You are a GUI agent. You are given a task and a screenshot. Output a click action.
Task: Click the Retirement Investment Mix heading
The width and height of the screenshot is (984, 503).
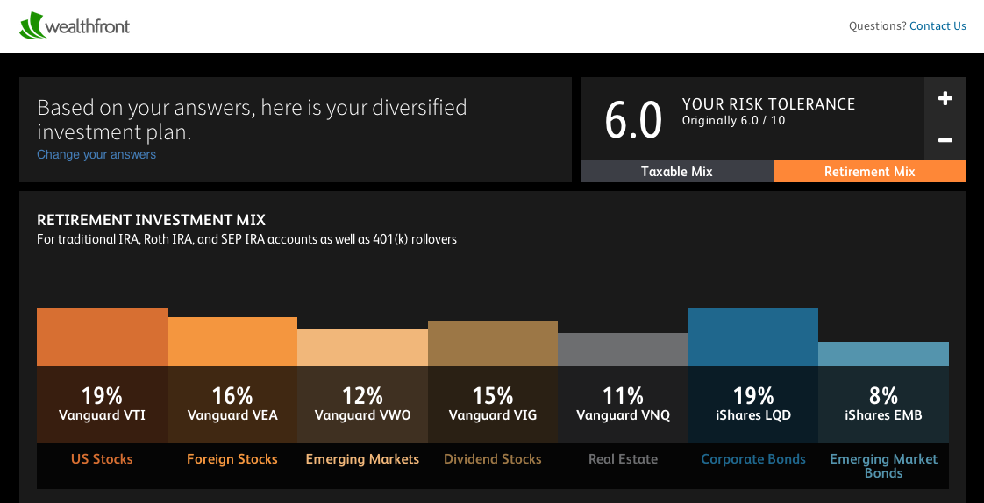[x=151, y=220]
